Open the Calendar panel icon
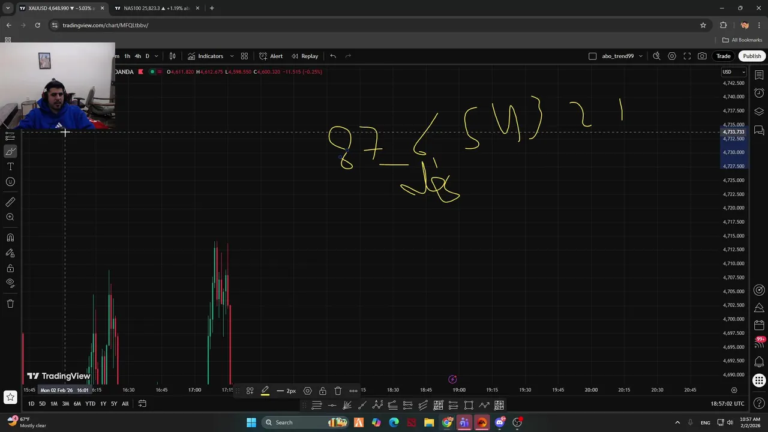 759,326
